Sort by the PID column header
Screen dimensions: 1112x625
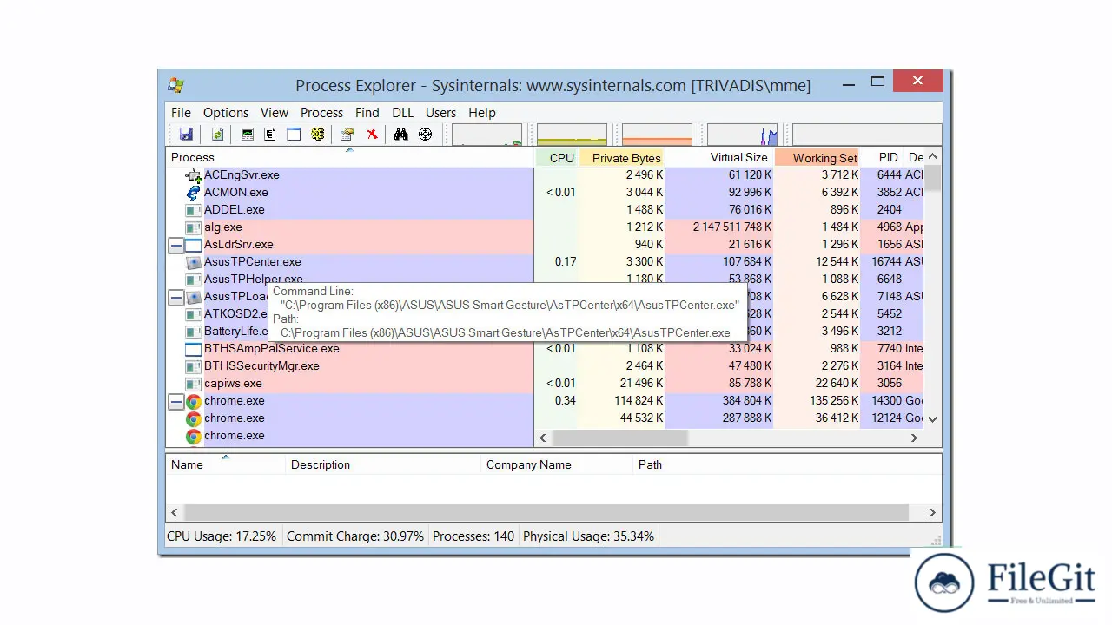pyautogui.click(x=881, y=157)
